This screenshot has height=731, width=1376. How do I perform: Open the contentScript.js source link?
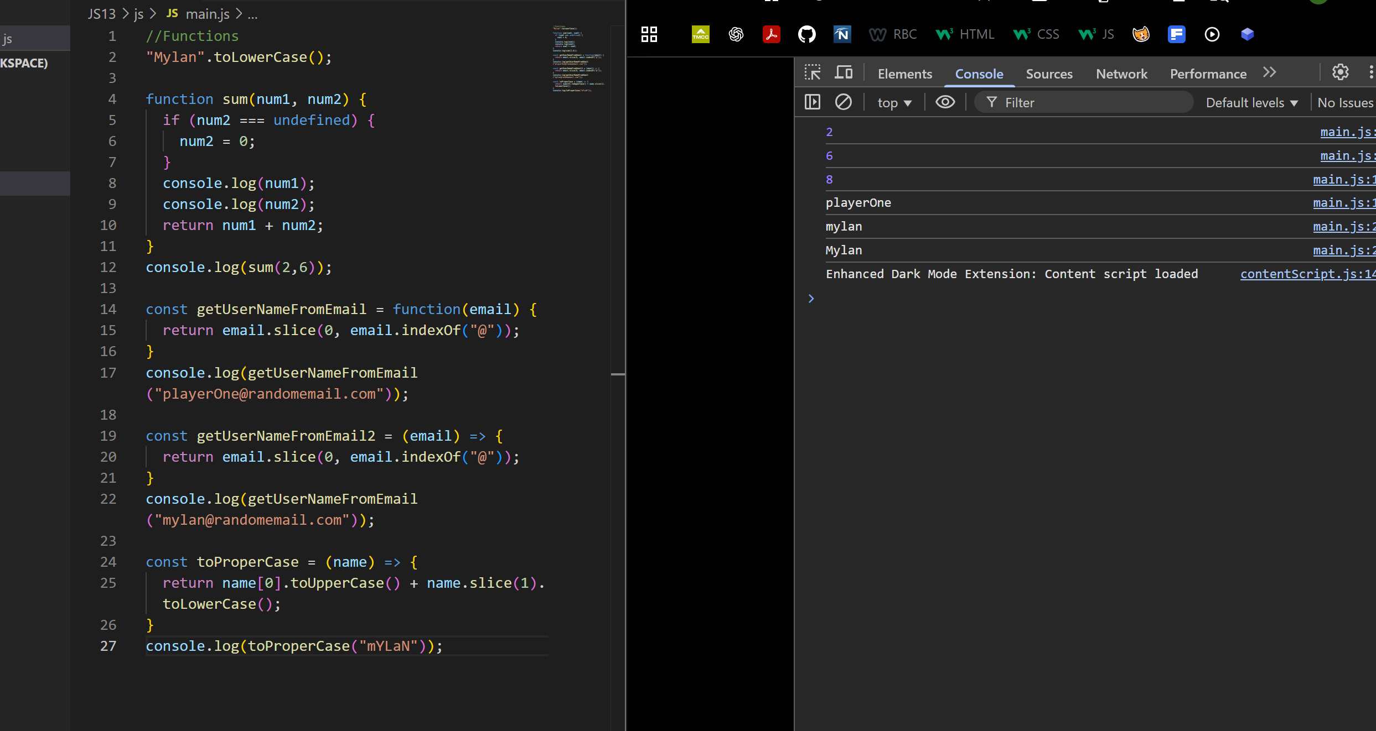(x=1307, y=274)
